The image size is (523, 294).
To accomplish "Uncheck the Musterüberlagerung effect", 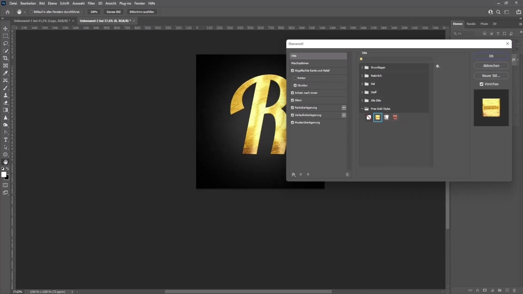I will click(x=292, y=122).
